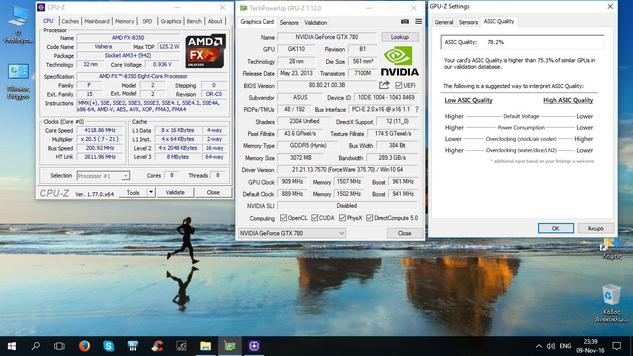Image resolution: width=633 pixels, height=356 pixels.
Task: Open GeForce Experience from the taskbar
Action: [181, 346]
